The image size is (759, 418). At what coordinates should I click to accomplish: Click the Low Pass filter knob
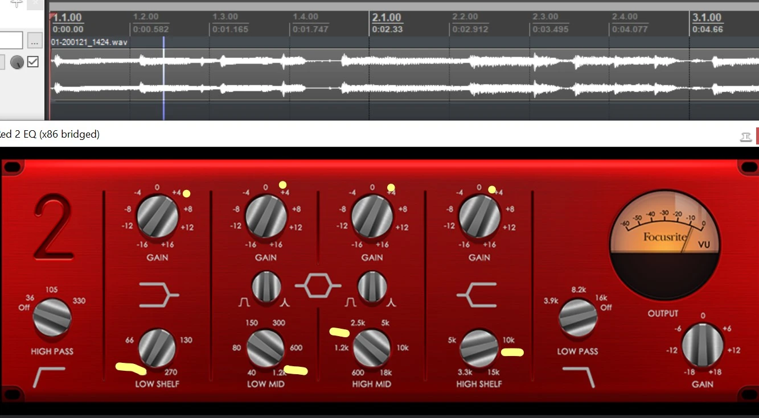click(578, 318)
